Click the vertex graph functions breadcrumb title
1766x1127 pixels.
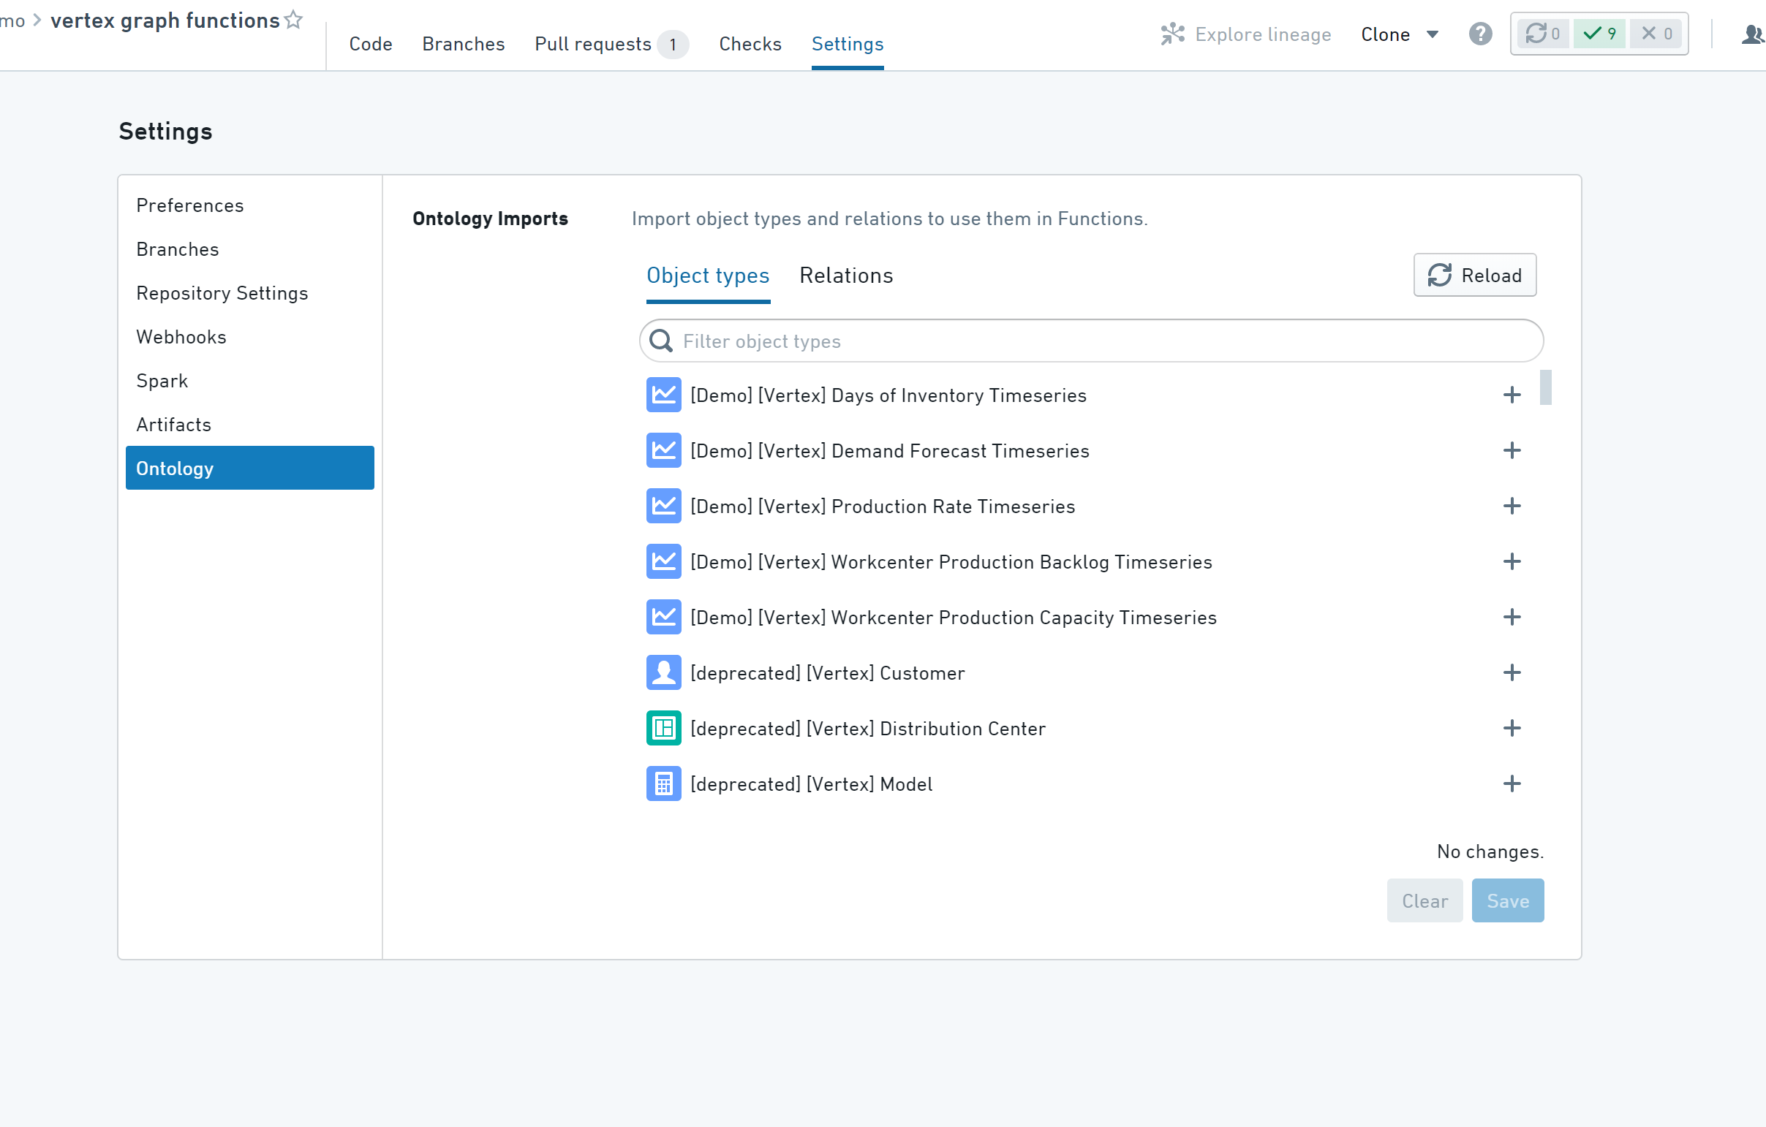165,20
